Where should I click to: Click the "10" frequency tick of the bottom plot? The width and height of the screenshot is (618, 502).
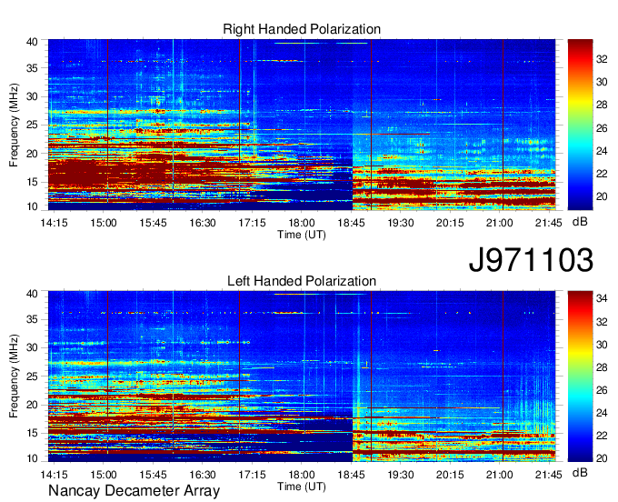click(33, 458)
